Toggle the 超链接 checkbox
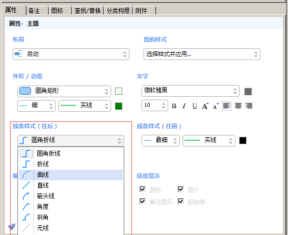 point(181,201)
